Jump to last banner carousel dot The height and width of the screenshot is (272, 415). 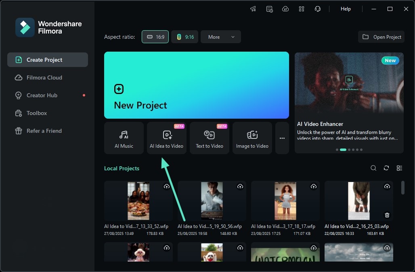click(361, 150)
